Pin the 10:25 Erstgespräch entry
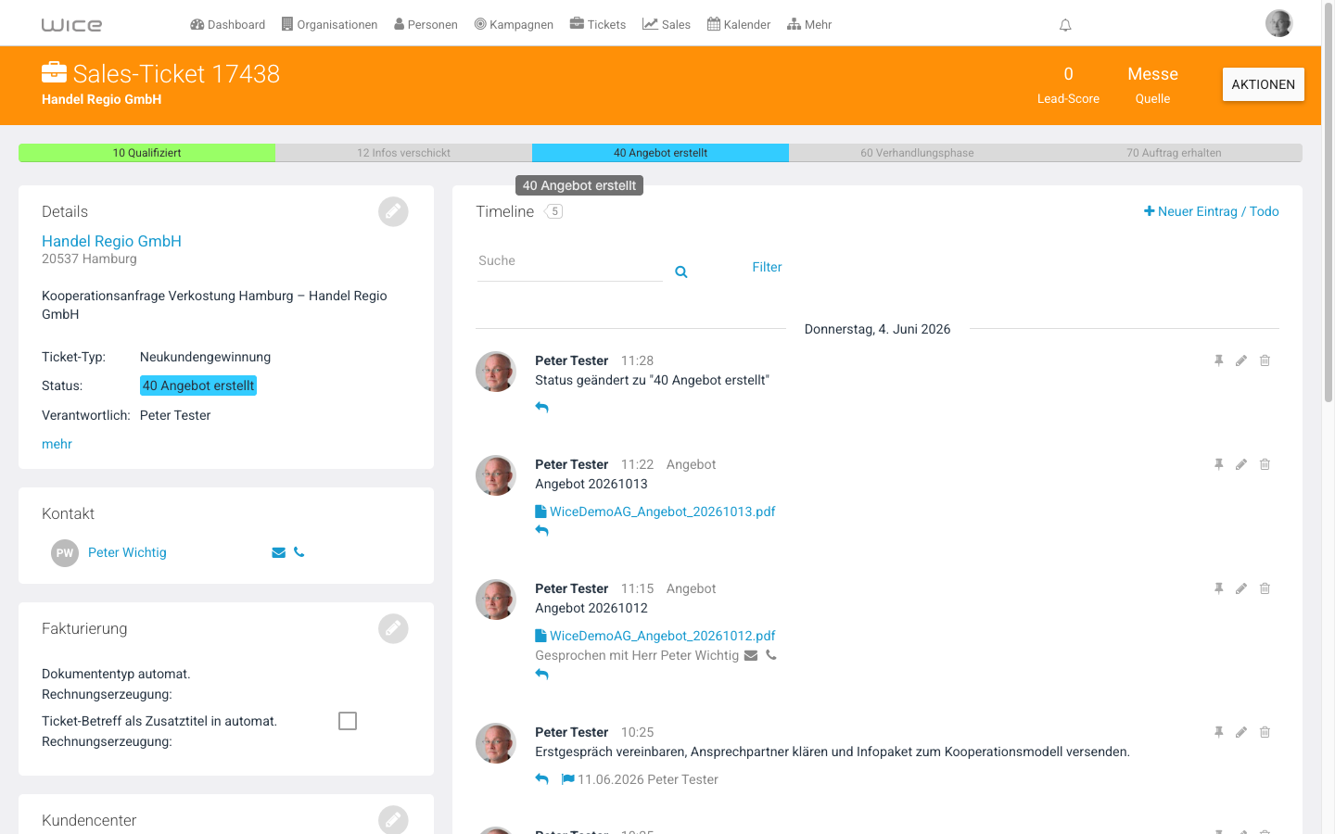 [x=1219, y=732]
